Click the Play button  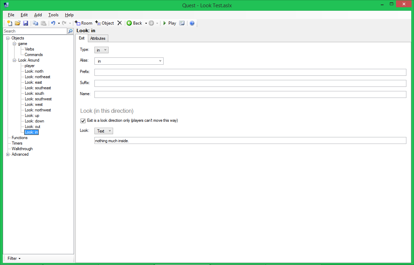click(169, 23)
